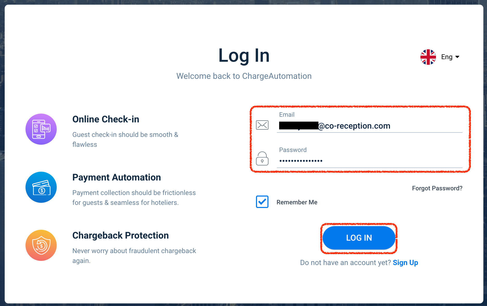487x306 pixels.
Task: Click the envelope icon beside Email
Action: pos(262,125)
